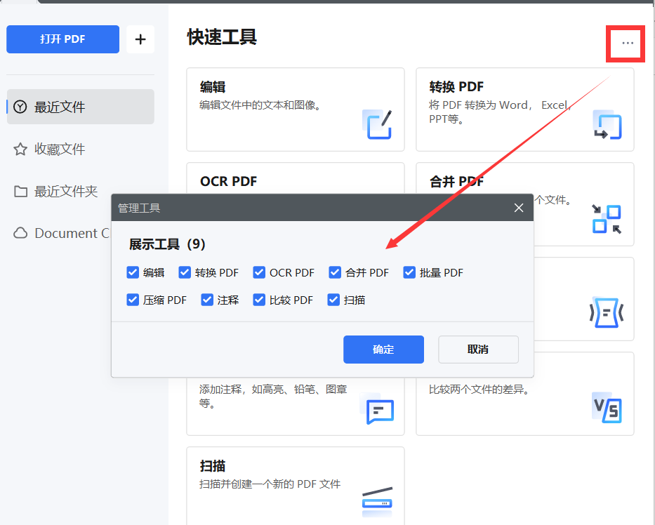The width and height of the screenshot is (655, 525).
Task: Close the 管理工具 dialog
Action: pos(518,208)
